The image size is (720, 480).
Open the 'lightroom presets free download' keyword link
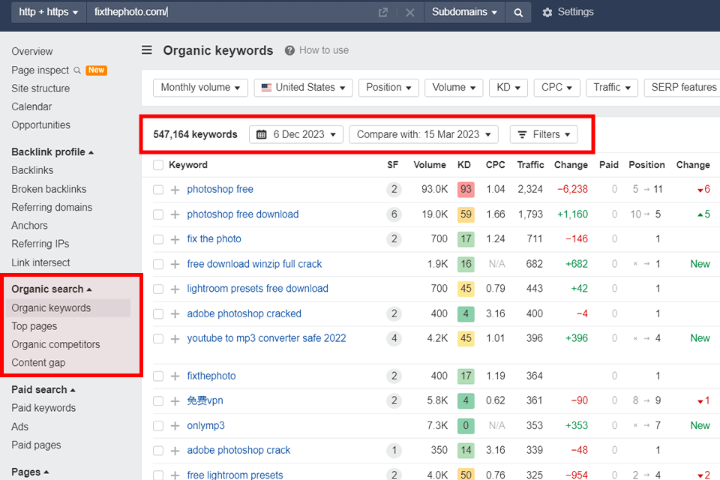257,289
